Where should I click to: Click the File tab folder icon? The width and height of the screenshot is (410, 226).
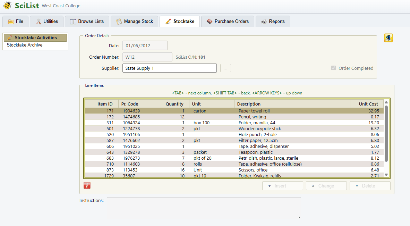point(11,22)
